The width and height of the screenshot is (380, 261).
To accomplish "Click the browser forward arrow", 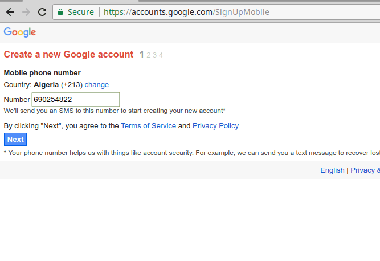I will 26,12.
